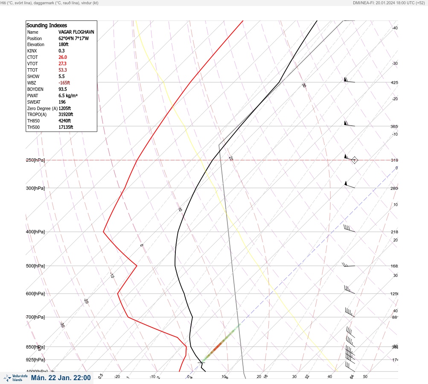Viewport: 428px width, 384px height.
Task: Click the 850[hPa] pressure label
Action: (x=35, y=347)
